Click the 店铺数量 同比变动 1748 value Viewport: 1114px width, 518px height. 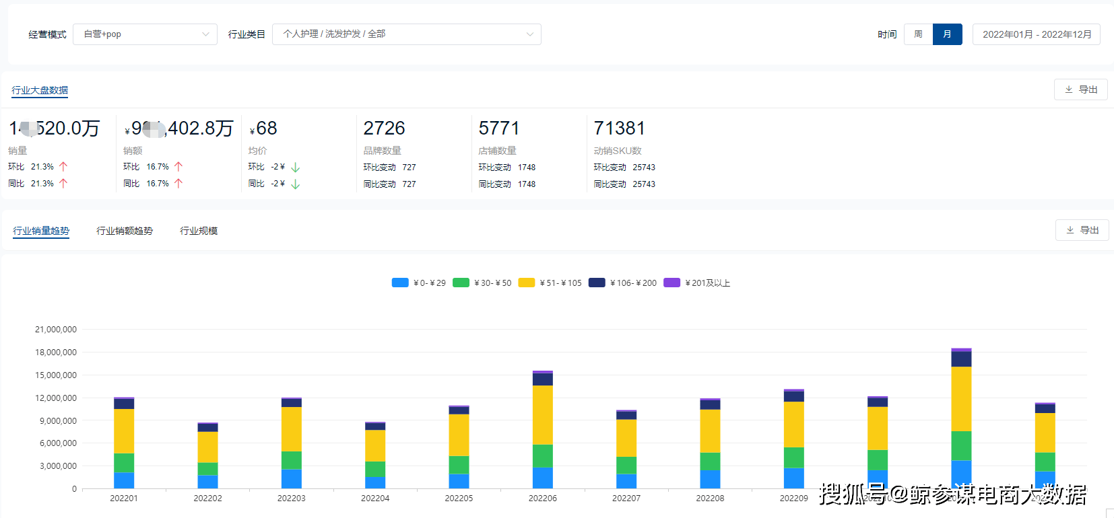[527, 184]
